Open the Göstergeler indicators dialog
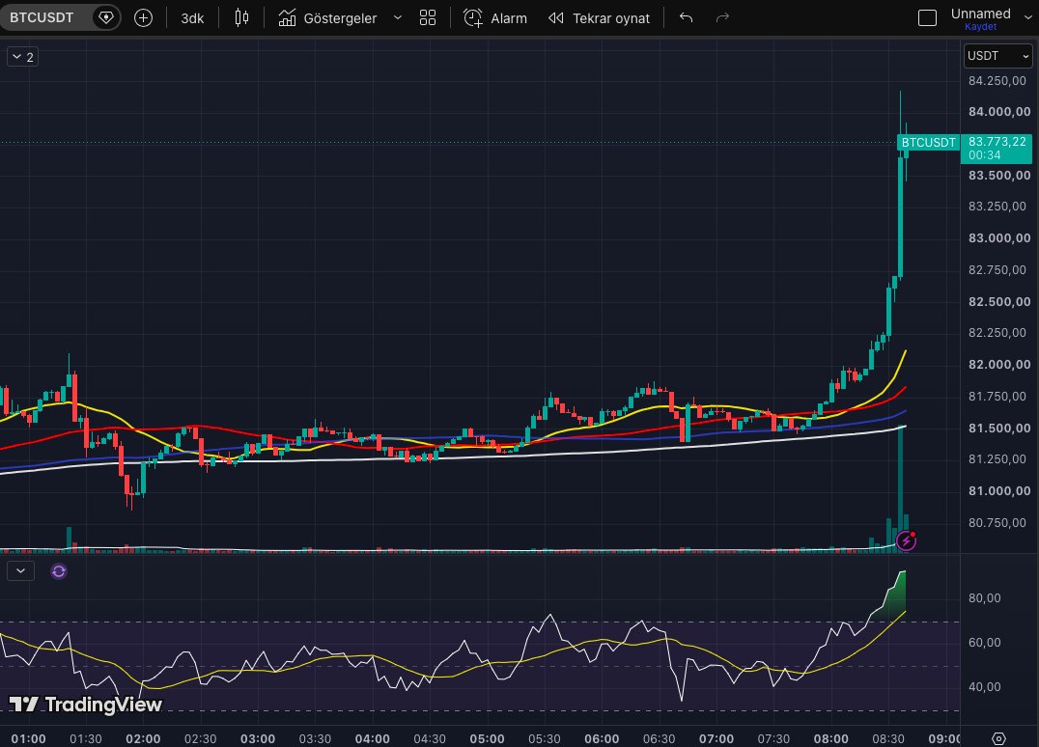Viewport: 1039px width, 747px height. click(x=327, y=18)
